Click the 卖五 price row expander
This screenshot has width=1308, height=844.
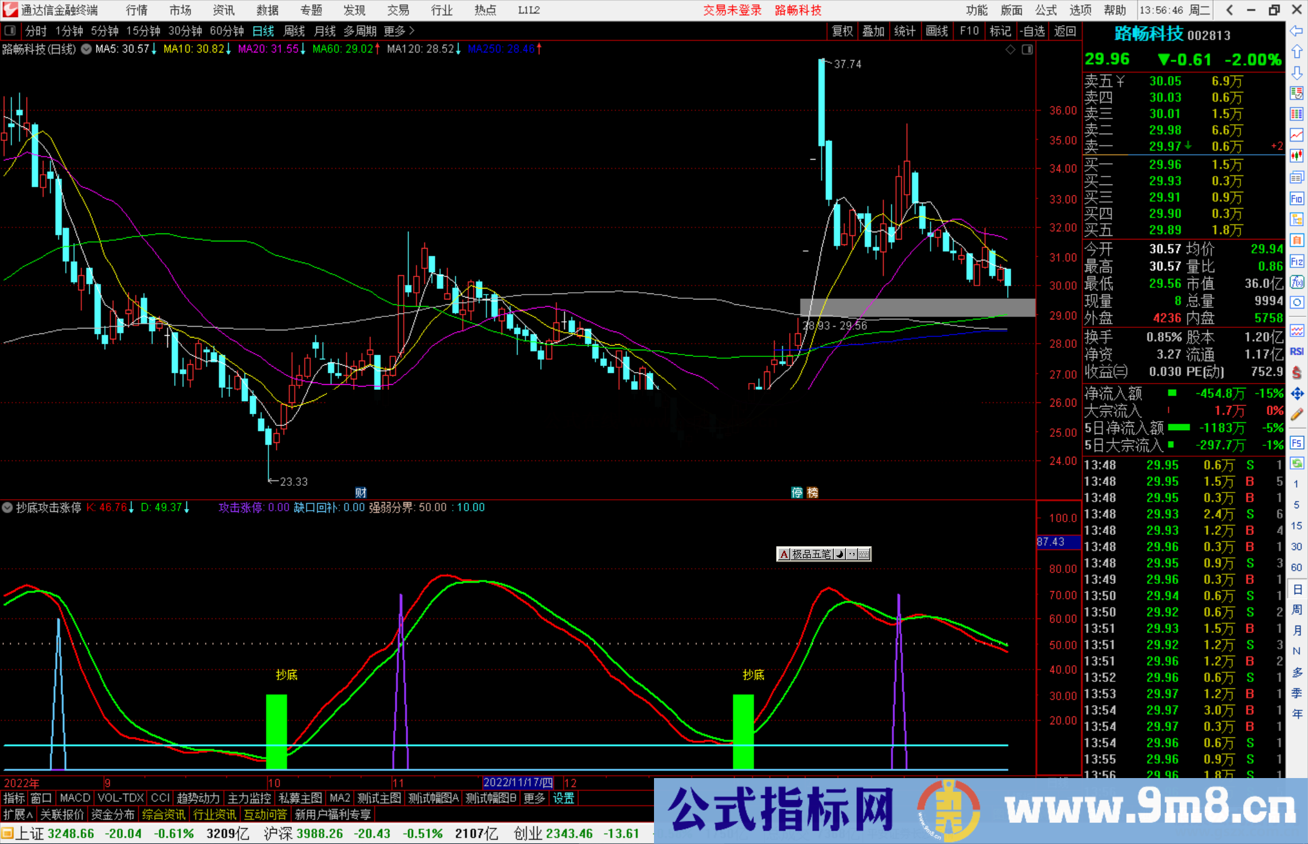tap(1120, 81)
